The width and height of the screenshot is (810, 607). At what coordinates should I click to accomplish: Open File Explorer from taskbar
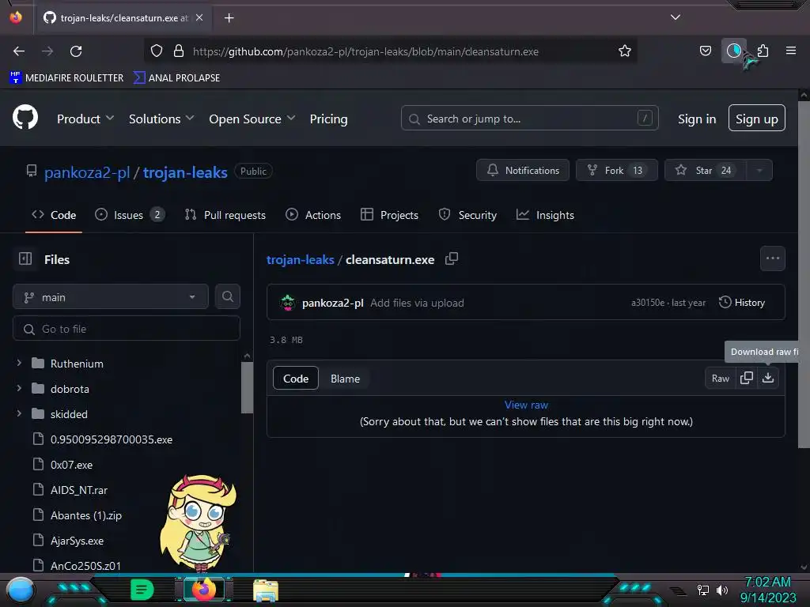pyautogui.click(x=266, y=590)
